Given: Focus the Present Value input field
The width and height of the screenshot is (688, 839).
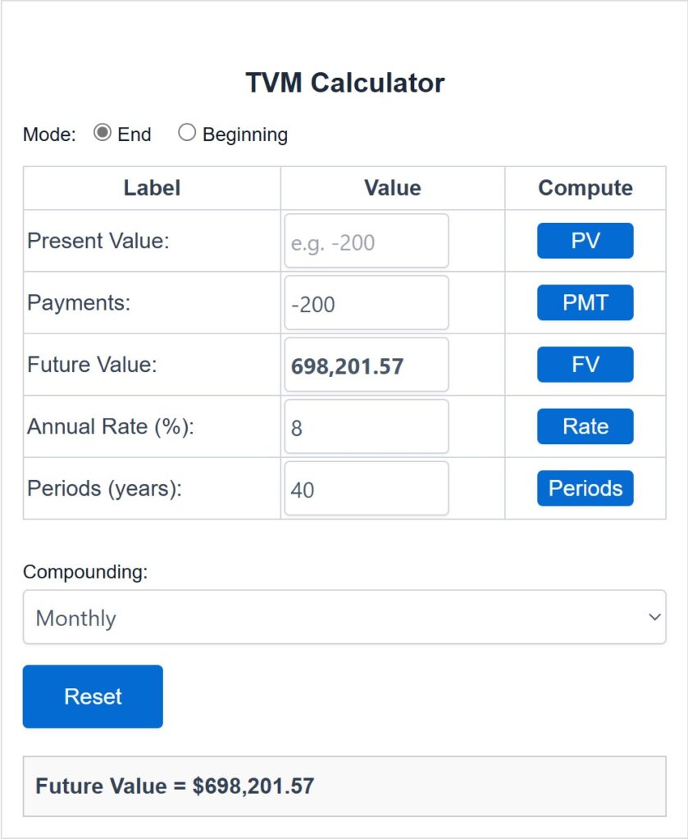Looking at the screenshot, I should (367, 241).
